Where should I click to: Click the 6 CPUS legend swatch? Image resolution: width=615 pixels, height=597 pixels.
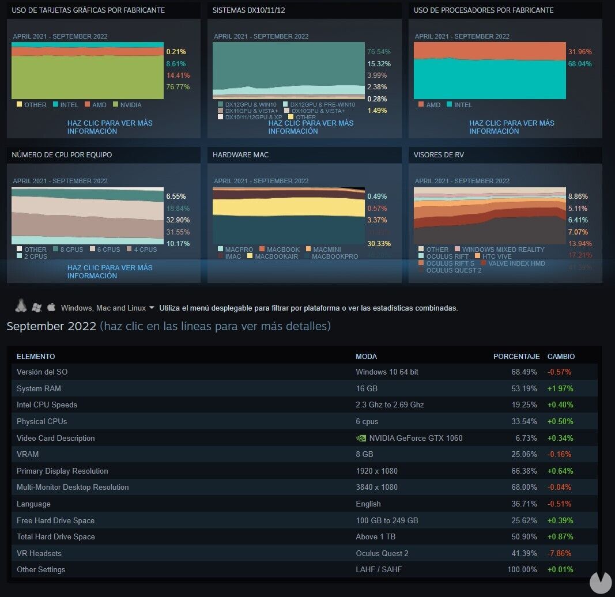(x=93, y=249)
